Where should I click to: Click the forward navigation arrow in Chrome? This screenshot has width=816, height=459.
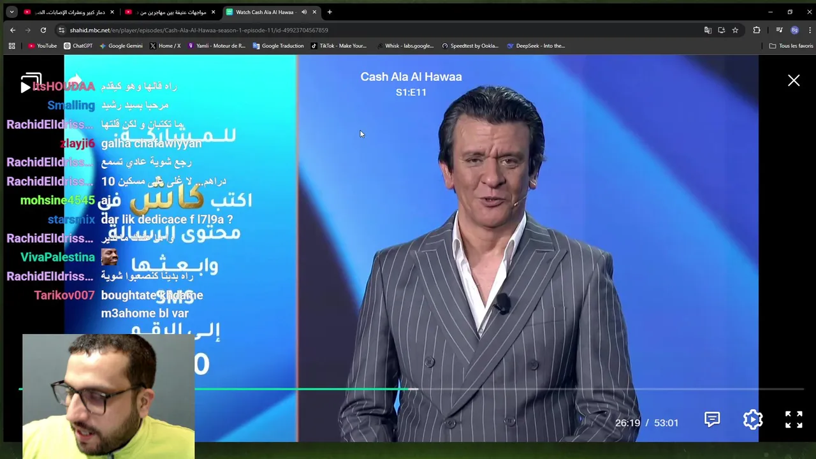tap(28, 30)
